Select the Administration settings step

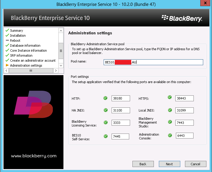26,65
